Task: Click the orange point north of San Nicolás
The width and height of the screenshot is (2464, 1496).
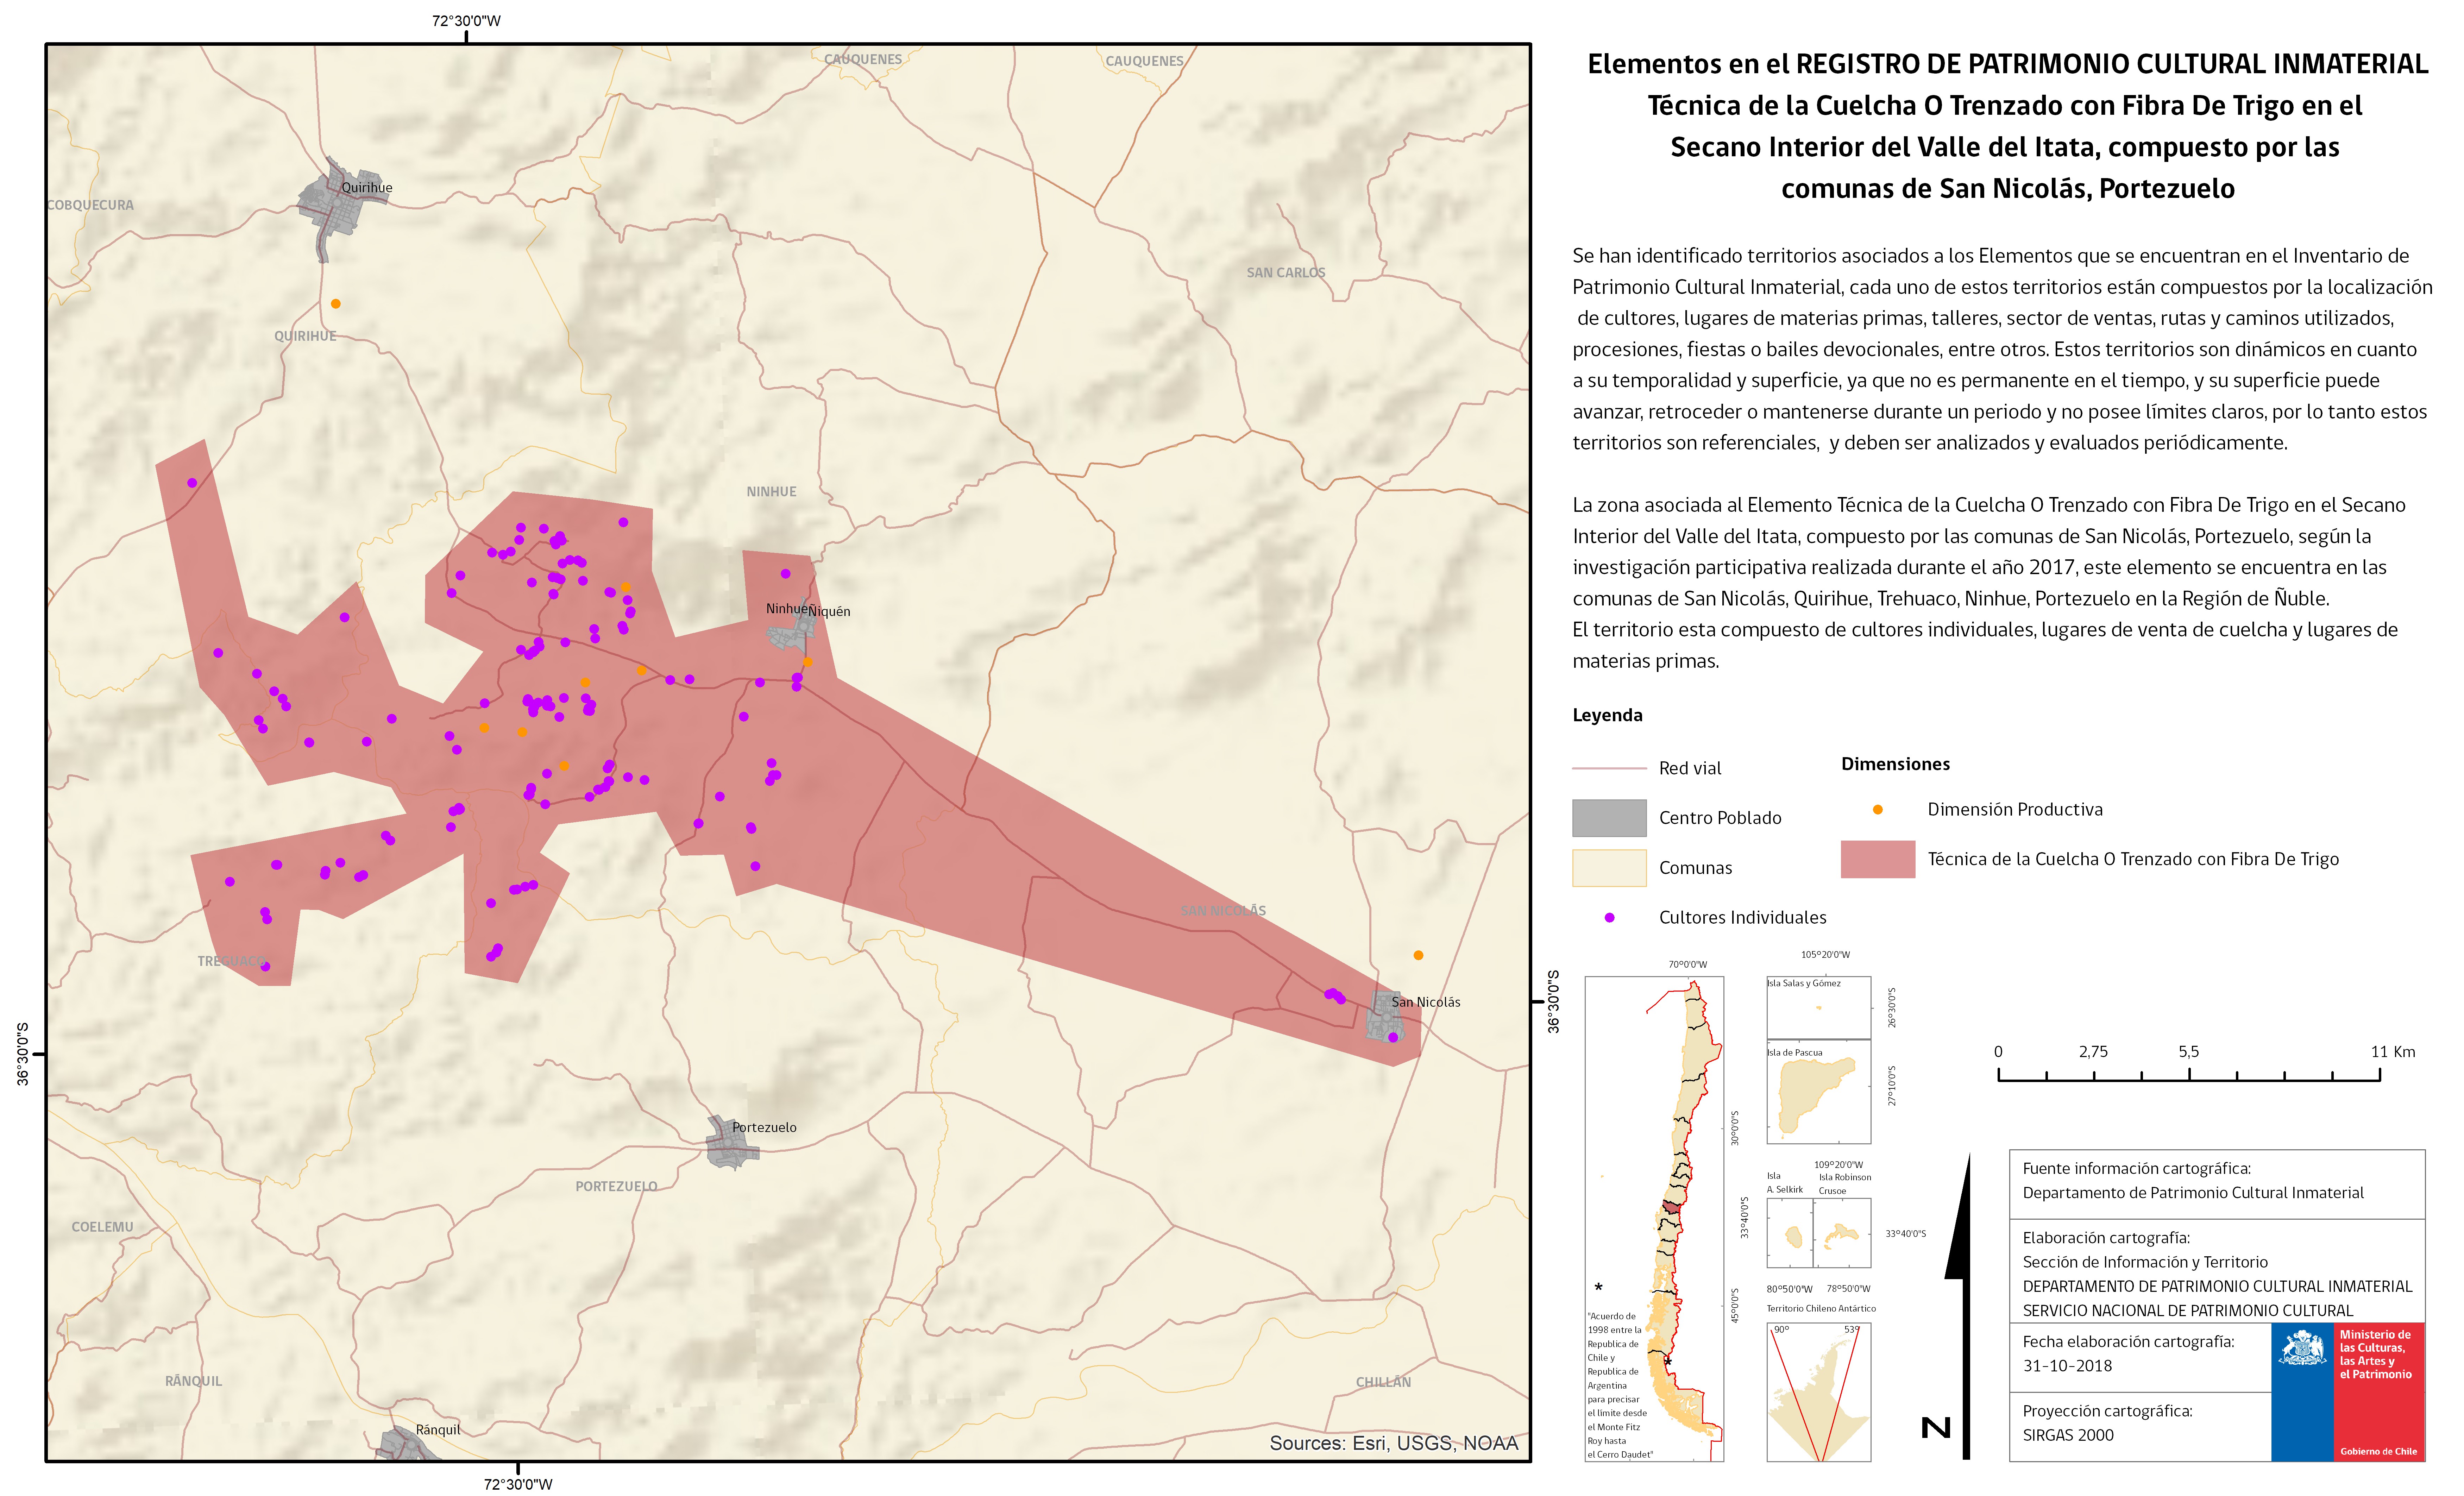Action: (x=1418, y=955)
